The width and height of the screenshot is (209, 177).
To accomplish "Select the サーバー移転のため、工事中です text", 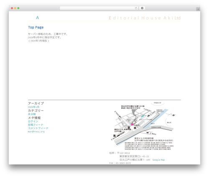I will tap(48, 34).
